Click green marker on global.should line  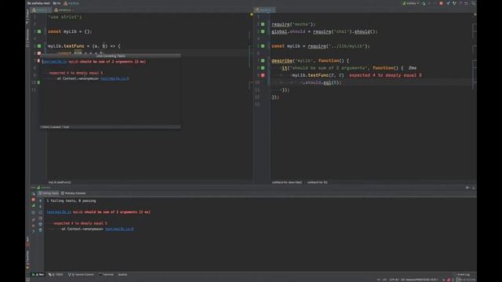point(263,31)
